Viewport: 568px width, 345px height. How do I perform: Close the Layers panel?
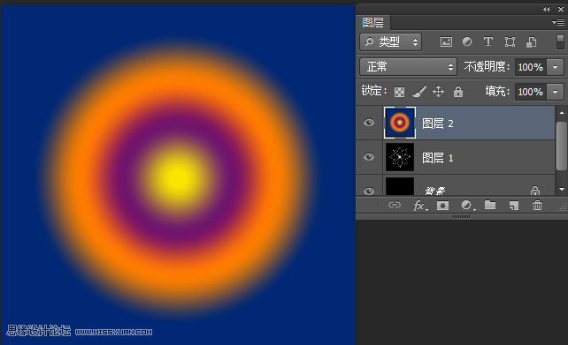(x=561, y=10)
